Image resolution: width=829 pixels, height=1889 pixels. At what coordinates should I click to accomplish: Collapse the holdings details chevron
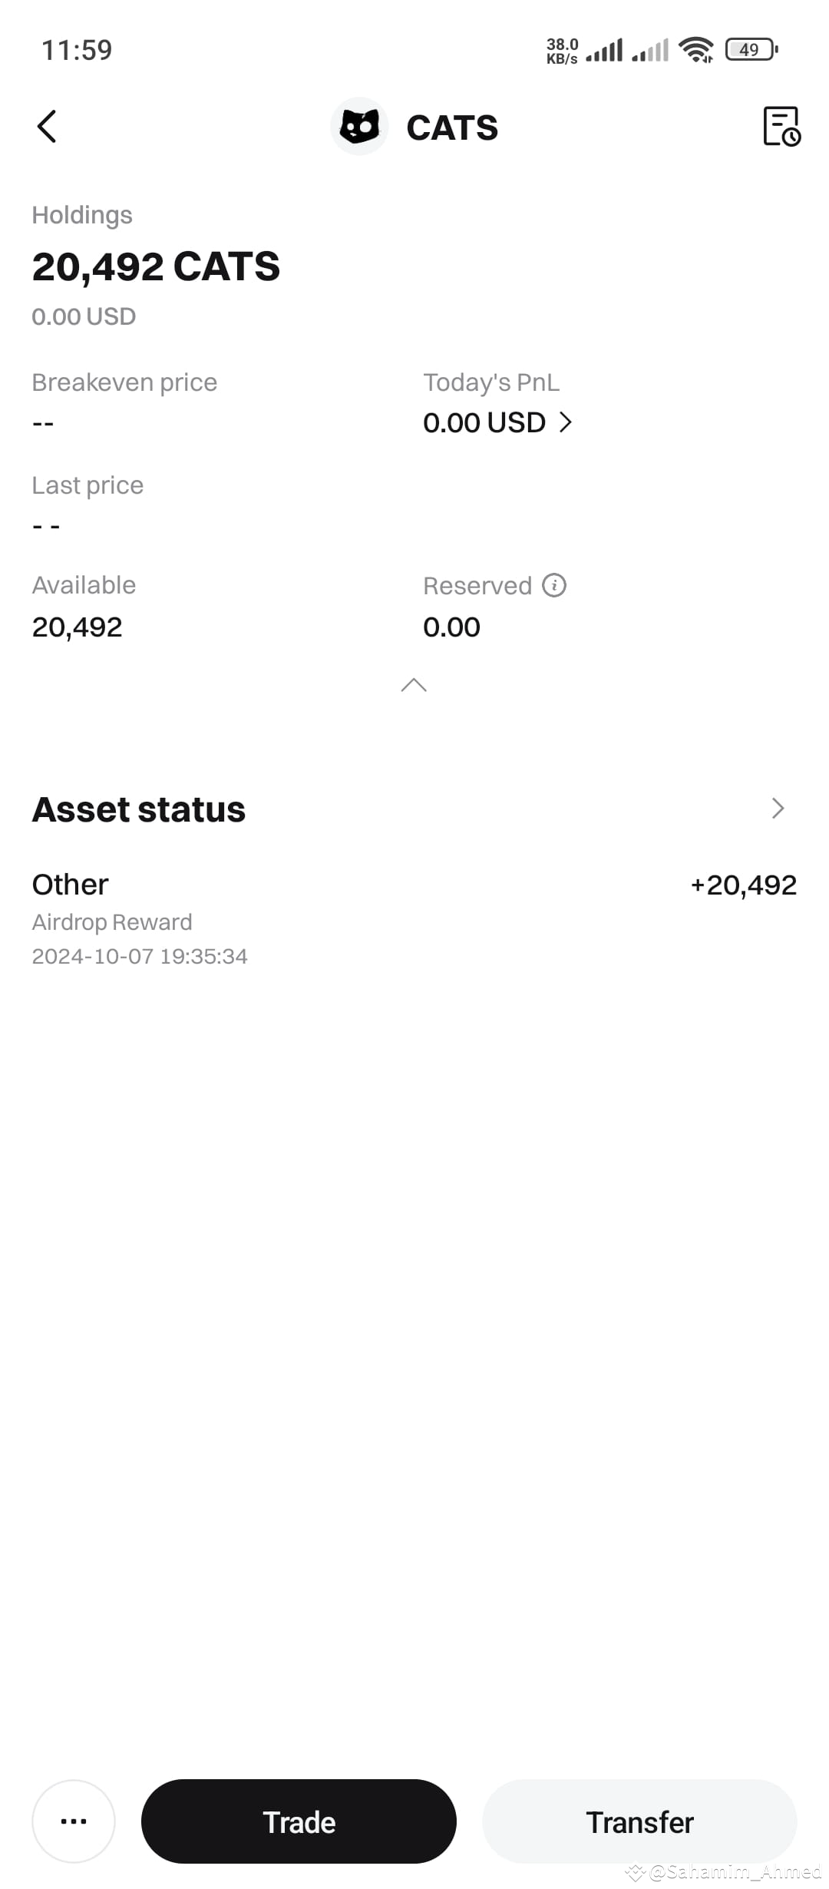tap(414, 684)
